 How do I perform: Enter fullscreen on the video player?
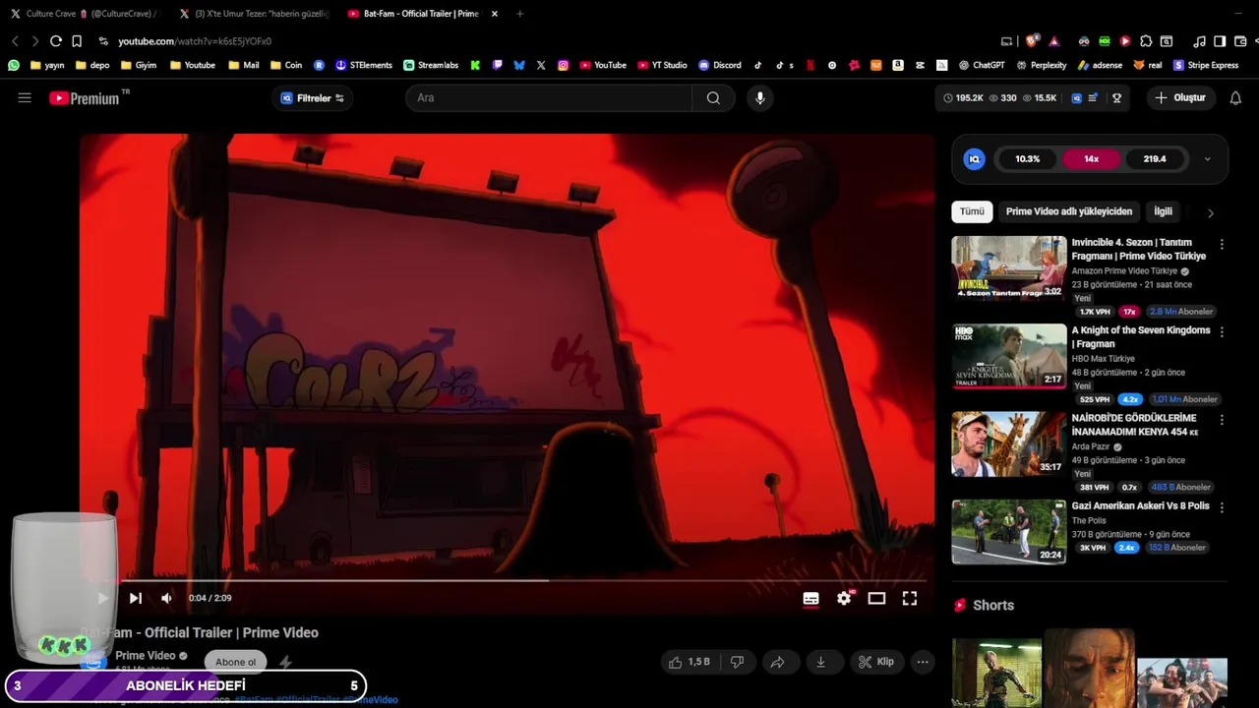(x=910, y=598)
